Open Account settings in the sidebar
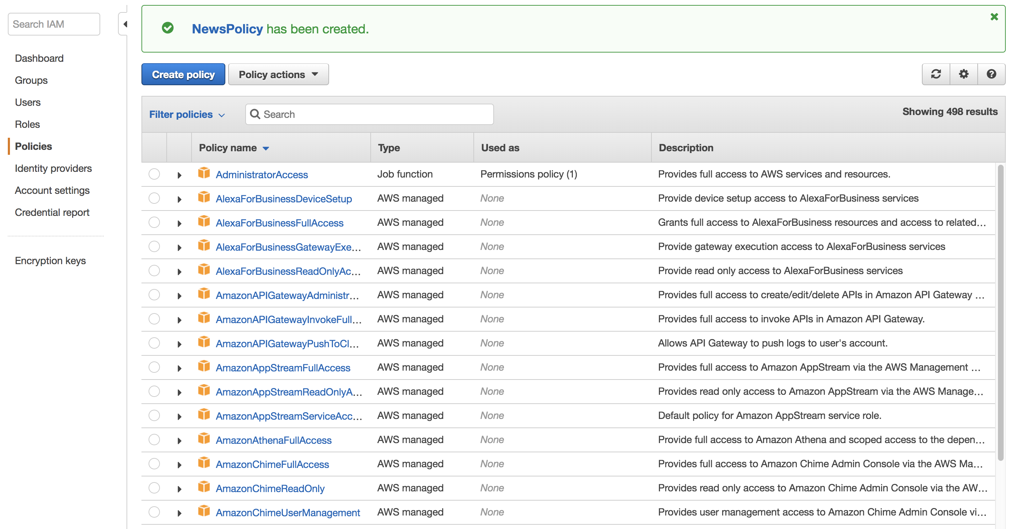The image size is (1015, 529). coord(52,191)
